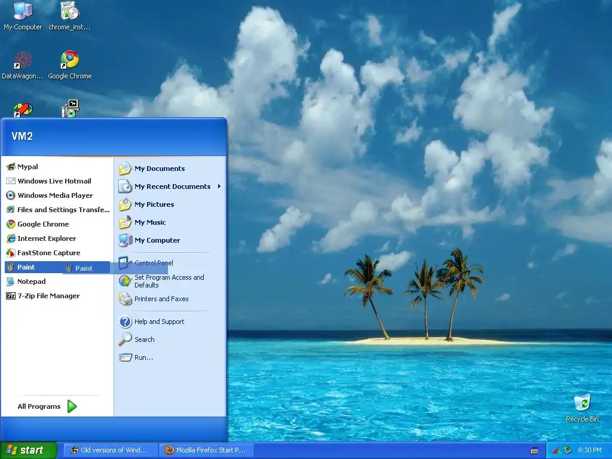Click My Pictures folder icon
This screenshot has height=459, width=612.
point(126,204)
